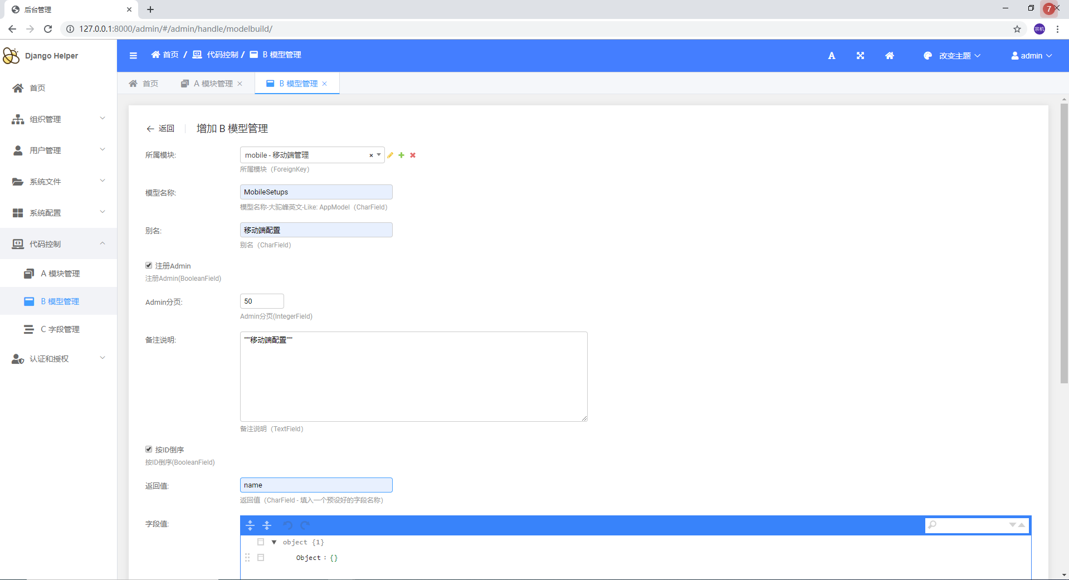Click the red delete icon beside module select
Screen dimensions: 1069x580
(x=413, y=155)
